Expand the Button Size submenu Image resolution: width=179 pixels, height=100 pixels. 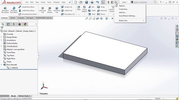(x=130, y=21)
